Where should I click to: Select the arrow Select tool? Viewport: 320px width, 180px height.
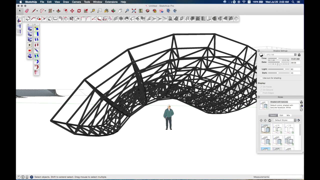tap(20, 11)
